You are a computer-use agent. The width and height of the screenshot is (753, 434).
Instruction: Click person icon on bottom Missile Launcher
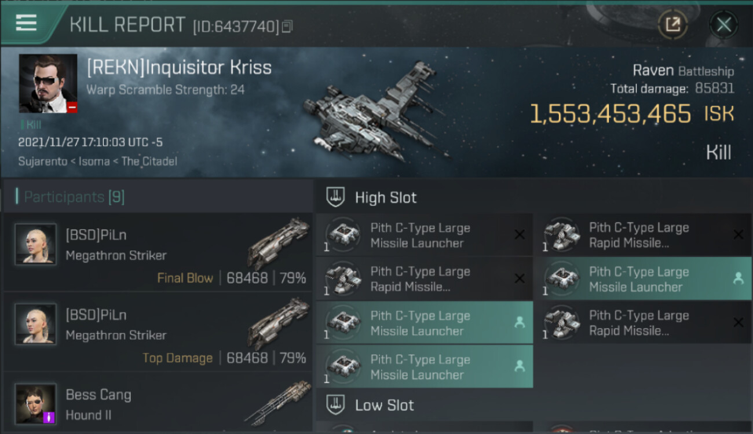[520, 366]
